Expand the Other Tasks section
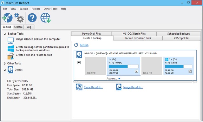 [x=5, y=64]
